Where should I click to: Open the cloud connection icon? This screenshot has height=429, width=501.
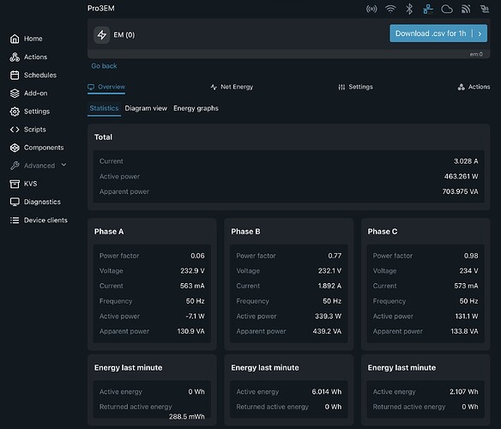[x=447, y=9]
